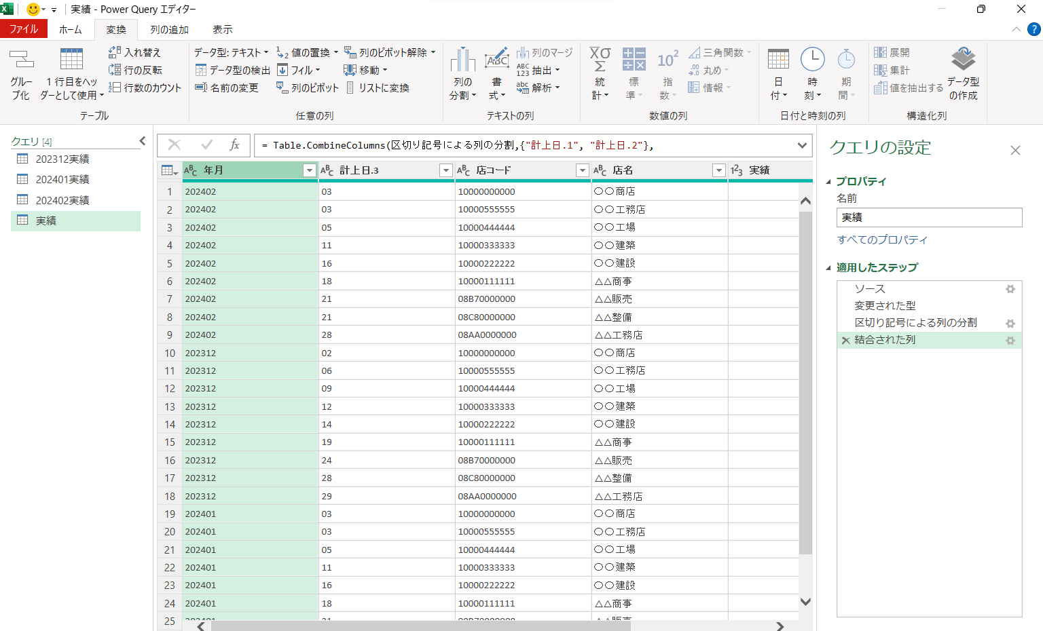The height and width of the screenshot is (631, 1043).
Task: Select the 変更された型 step
Action: pyautogui.click(x=929, y=306)
